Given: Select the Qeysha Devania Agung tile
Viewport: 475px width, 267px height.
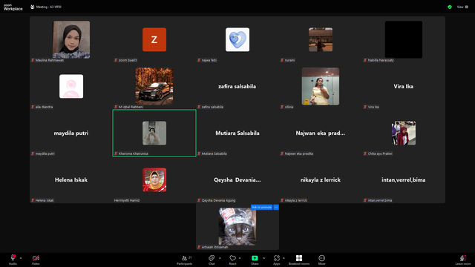Looking at the screenshot, I should click(x=237, y=179).
